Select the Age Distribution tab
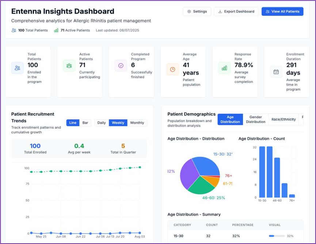Image resolution: width=316 pixels, height=244 pixels. pos(230,119)
